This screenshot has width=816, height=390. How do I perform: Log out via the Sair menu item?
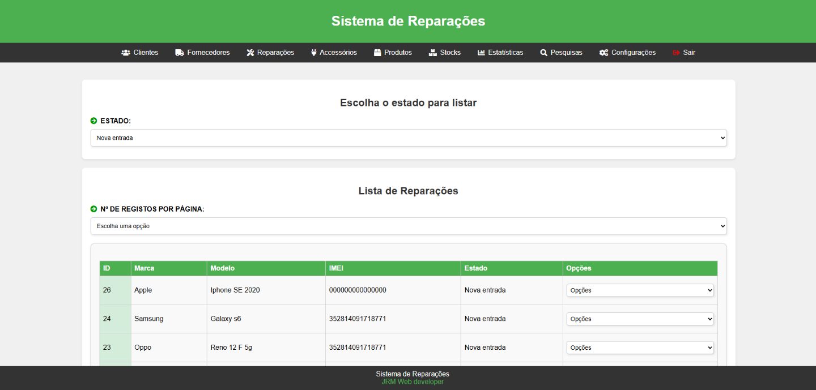(x=683, y=53)
